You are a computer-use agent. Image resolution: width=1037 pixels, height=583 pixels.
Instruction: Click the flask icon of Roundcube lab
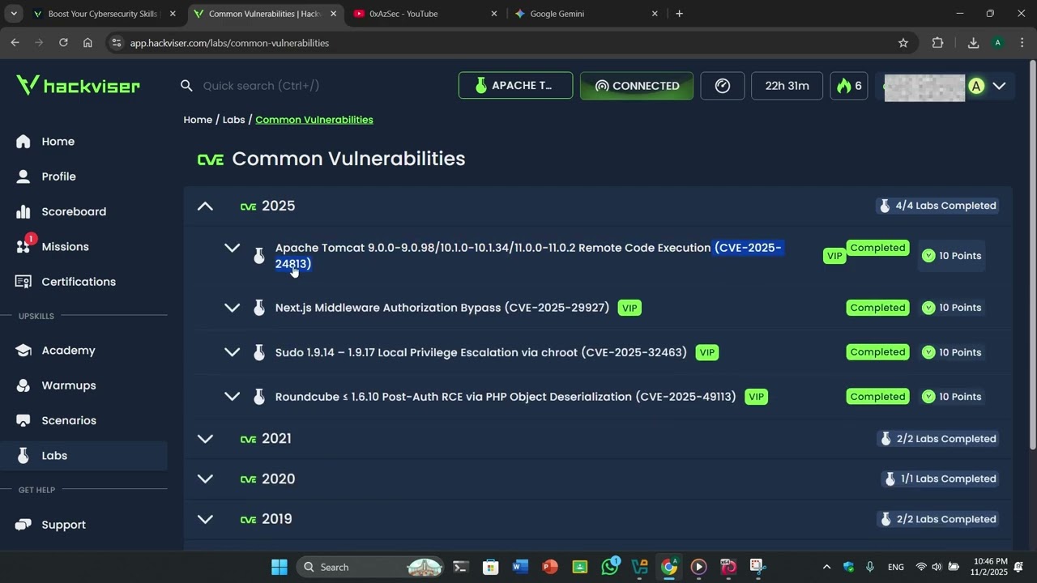pyautogui.click(x=259, y=397)
